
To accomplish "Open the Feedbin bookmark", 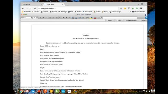I will pyautogui.click(x=53, y=12).
